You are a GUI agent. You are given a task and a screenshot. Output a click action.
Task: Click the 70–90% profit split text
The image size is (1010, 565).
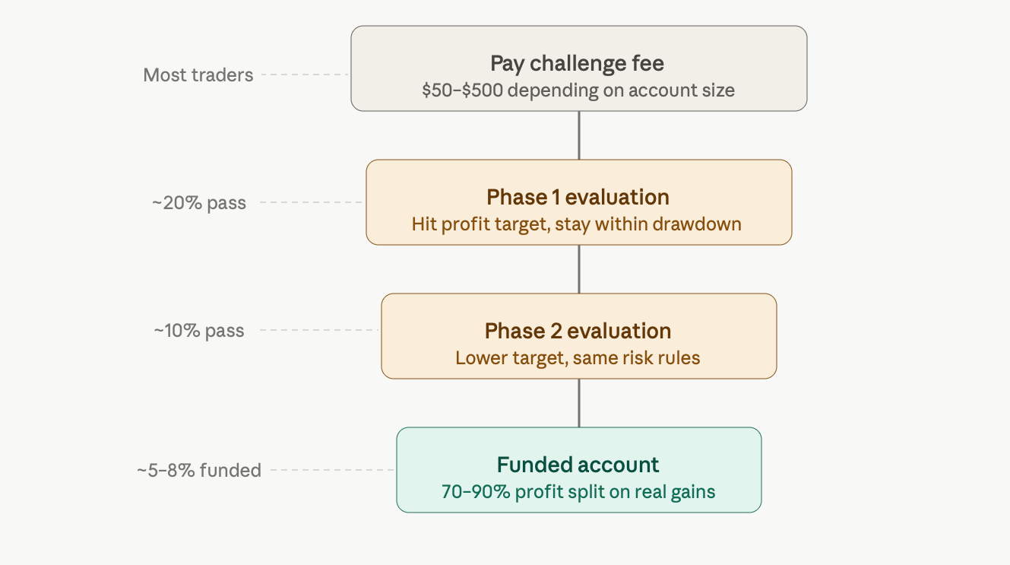578,492
